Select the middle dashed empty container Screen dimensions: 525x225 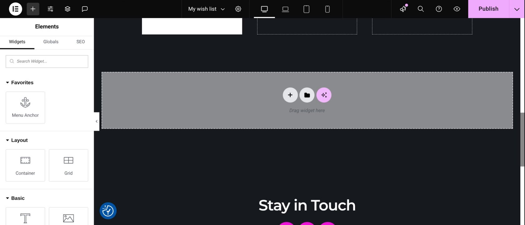pyautogui.click(x=307, y=26)
